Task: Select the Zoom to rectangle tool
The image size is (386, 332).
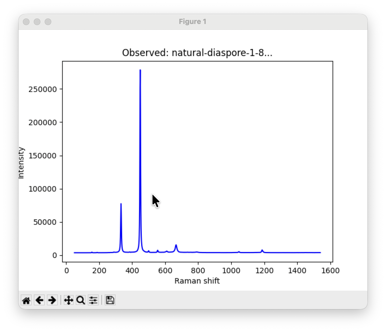Action: (x=81, y=300)
